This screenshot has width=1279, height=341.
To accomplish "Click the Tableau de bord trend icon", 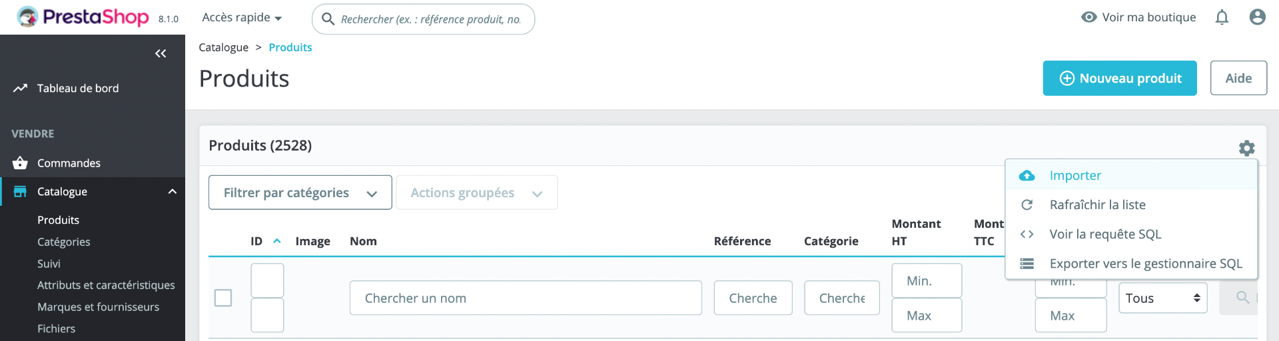I will [x=20, y=88].
